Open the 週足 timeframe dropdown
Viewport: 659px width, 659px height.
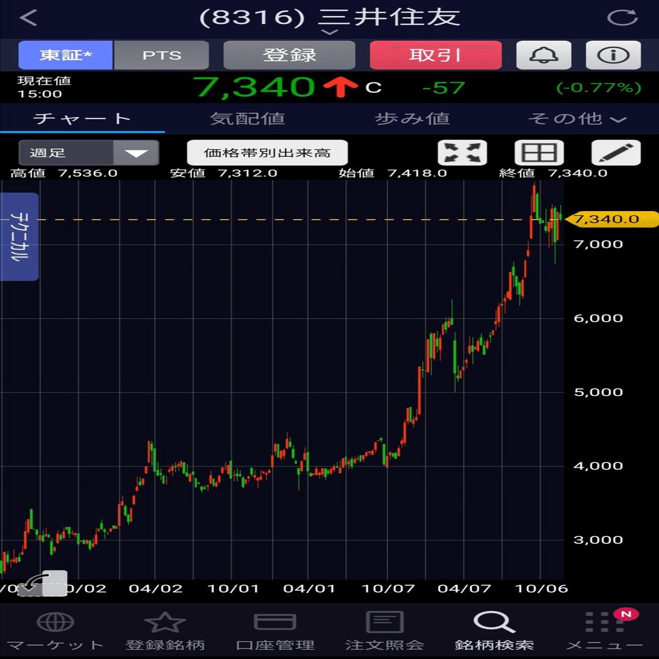tap(88, 153)
